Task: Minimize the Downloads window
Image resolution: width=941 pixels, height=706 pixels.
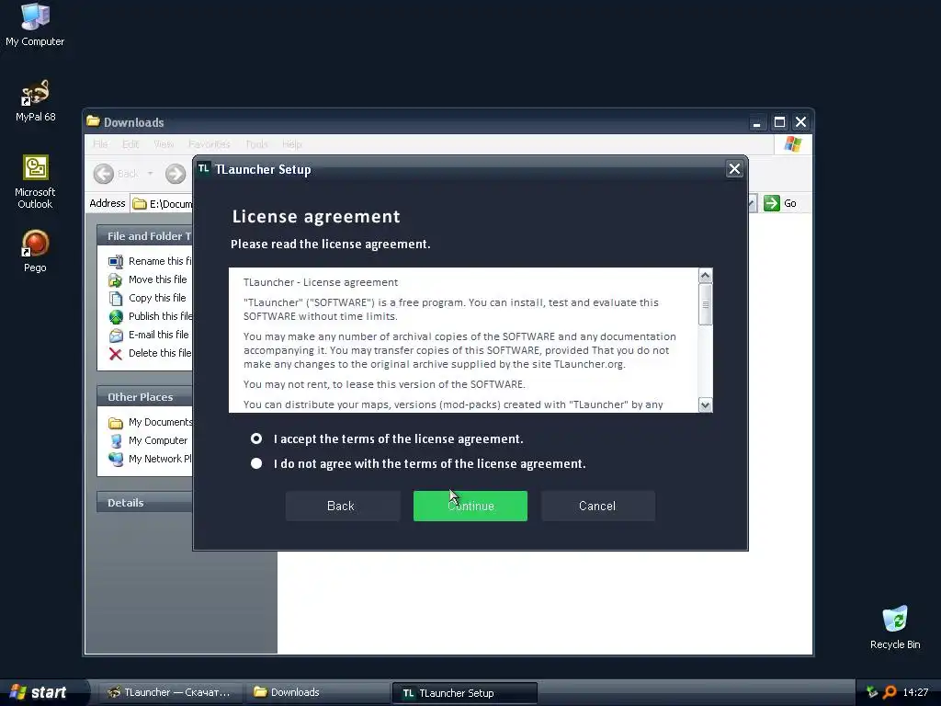Action: [x=757, y=122]
